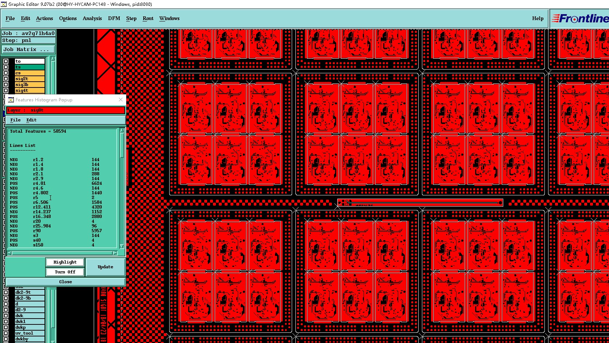Open the Step menu
Image resolution: width=609 pixels, height=343 pixels.
click(x=131, y=18)
